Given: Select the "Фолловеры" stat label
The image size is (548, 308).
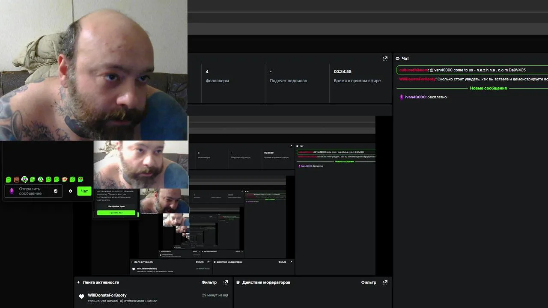Looking at the screenshot, I should (x=217, y=80).
